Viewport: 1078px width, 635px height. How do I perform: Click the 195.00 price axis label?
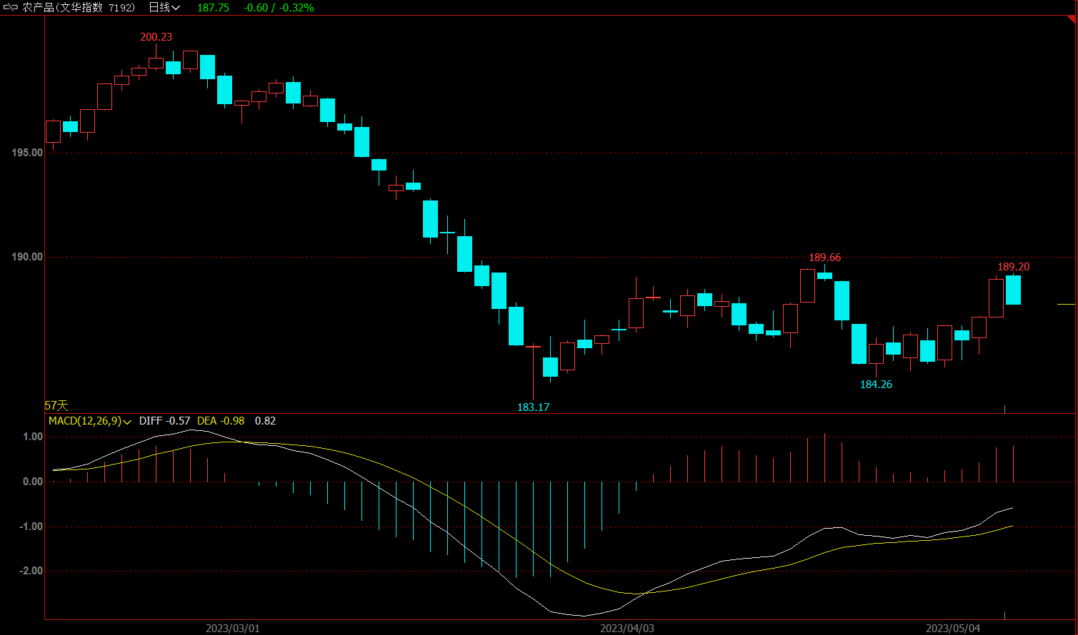pos(27,153)
